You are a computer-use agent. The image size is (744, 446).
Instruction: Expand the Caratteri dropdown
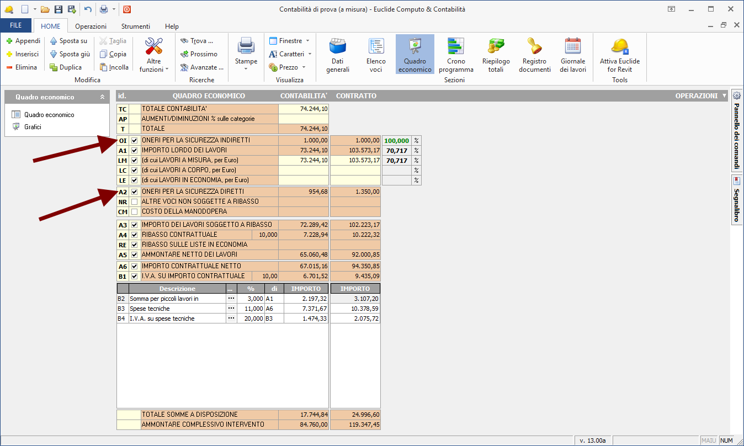(290, 54)
